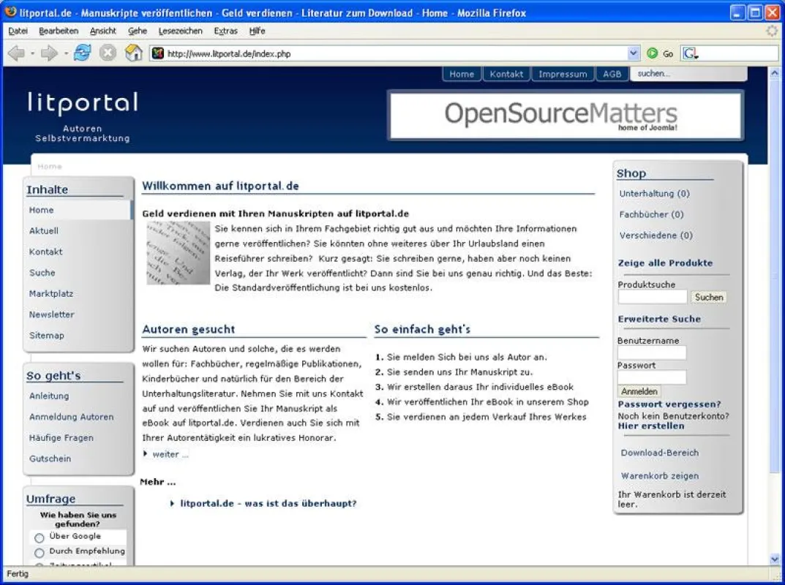Open the Sitemap link
The height and width of the screenshot is (585, 785).
pos(47,336)
